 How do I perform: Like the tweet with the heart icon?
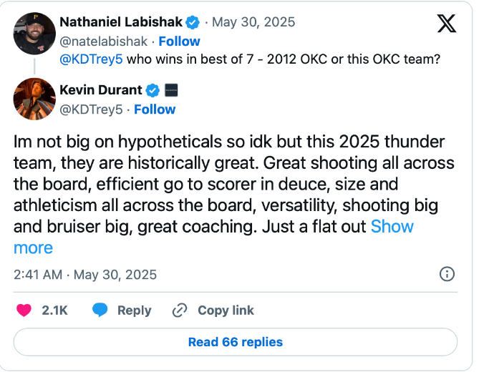24,310
